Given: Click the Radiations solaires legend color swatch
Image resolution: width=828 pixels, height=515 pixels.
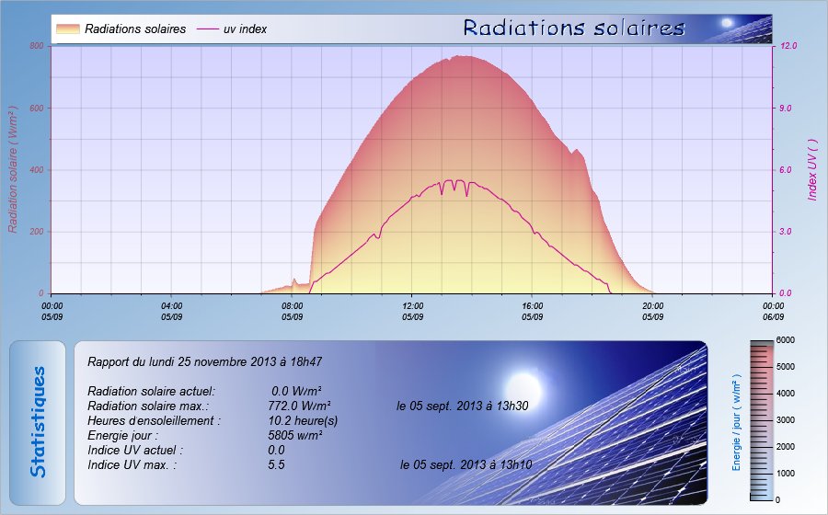Looking at the screenshot, I should pos(67,29).
